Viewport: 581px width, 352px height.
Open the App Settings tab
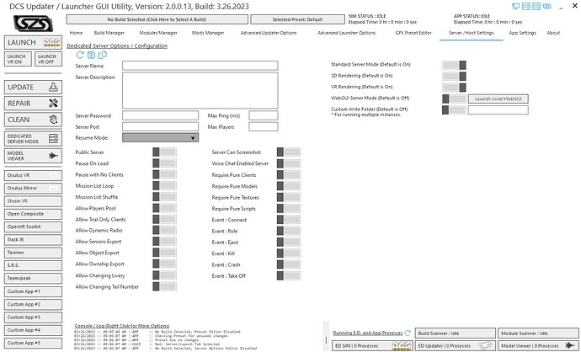pos(522,33)
